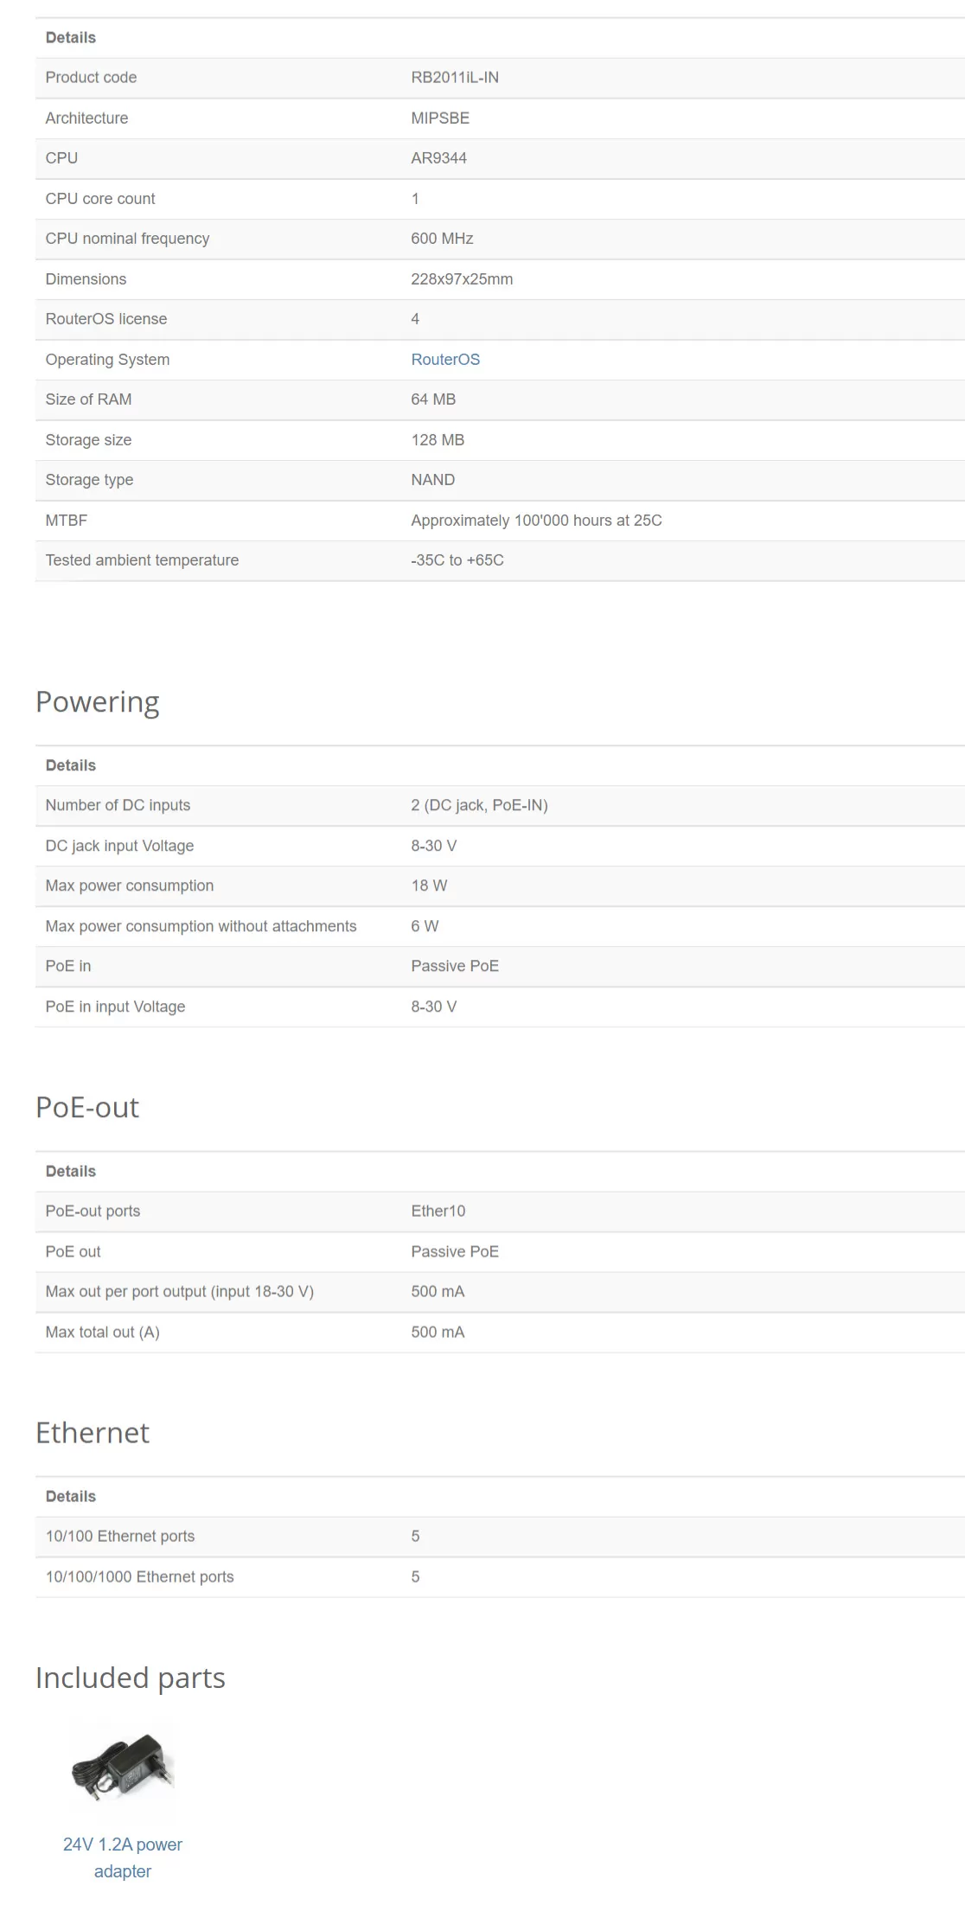Image resolution: width=965 pixels, height=1918 pixels.
Task: Click the Powering section heading
Action: [x=98, y=702]
